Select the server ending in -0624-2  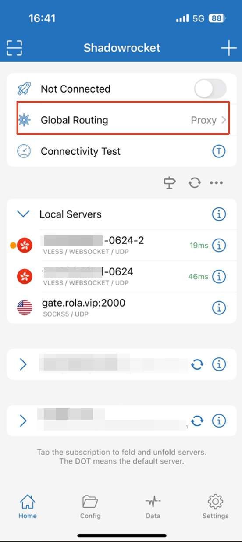coord(121,245)
